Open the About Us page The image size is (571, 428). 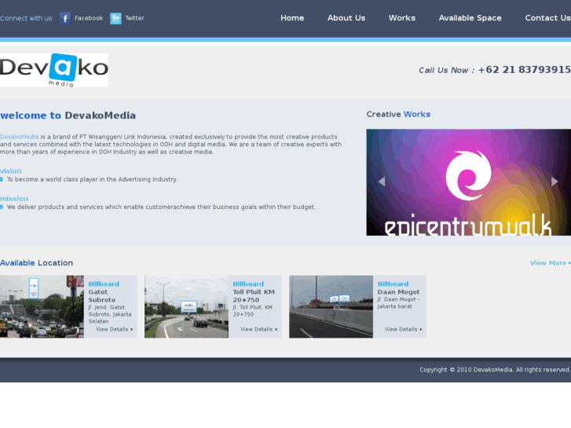pos(346,18)
